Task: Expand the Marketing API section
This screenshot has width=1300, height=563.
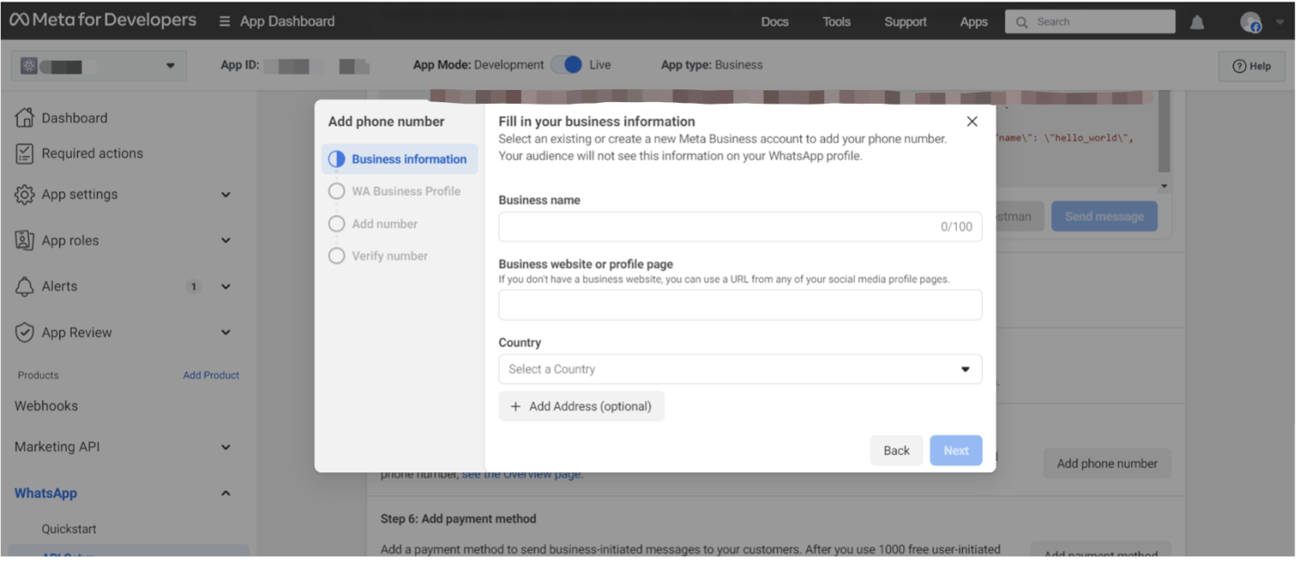Action: [x=225, y=448]
